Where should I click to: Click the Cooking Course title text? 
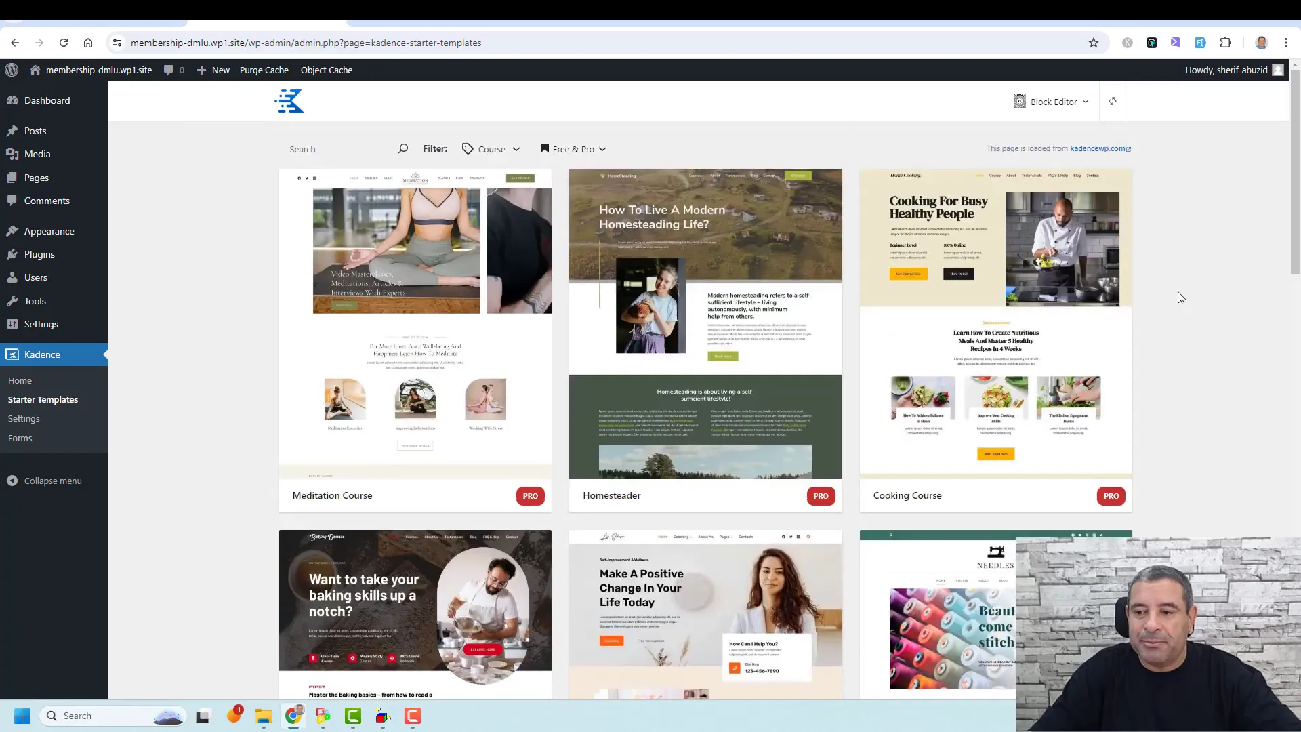coord(907,495)
